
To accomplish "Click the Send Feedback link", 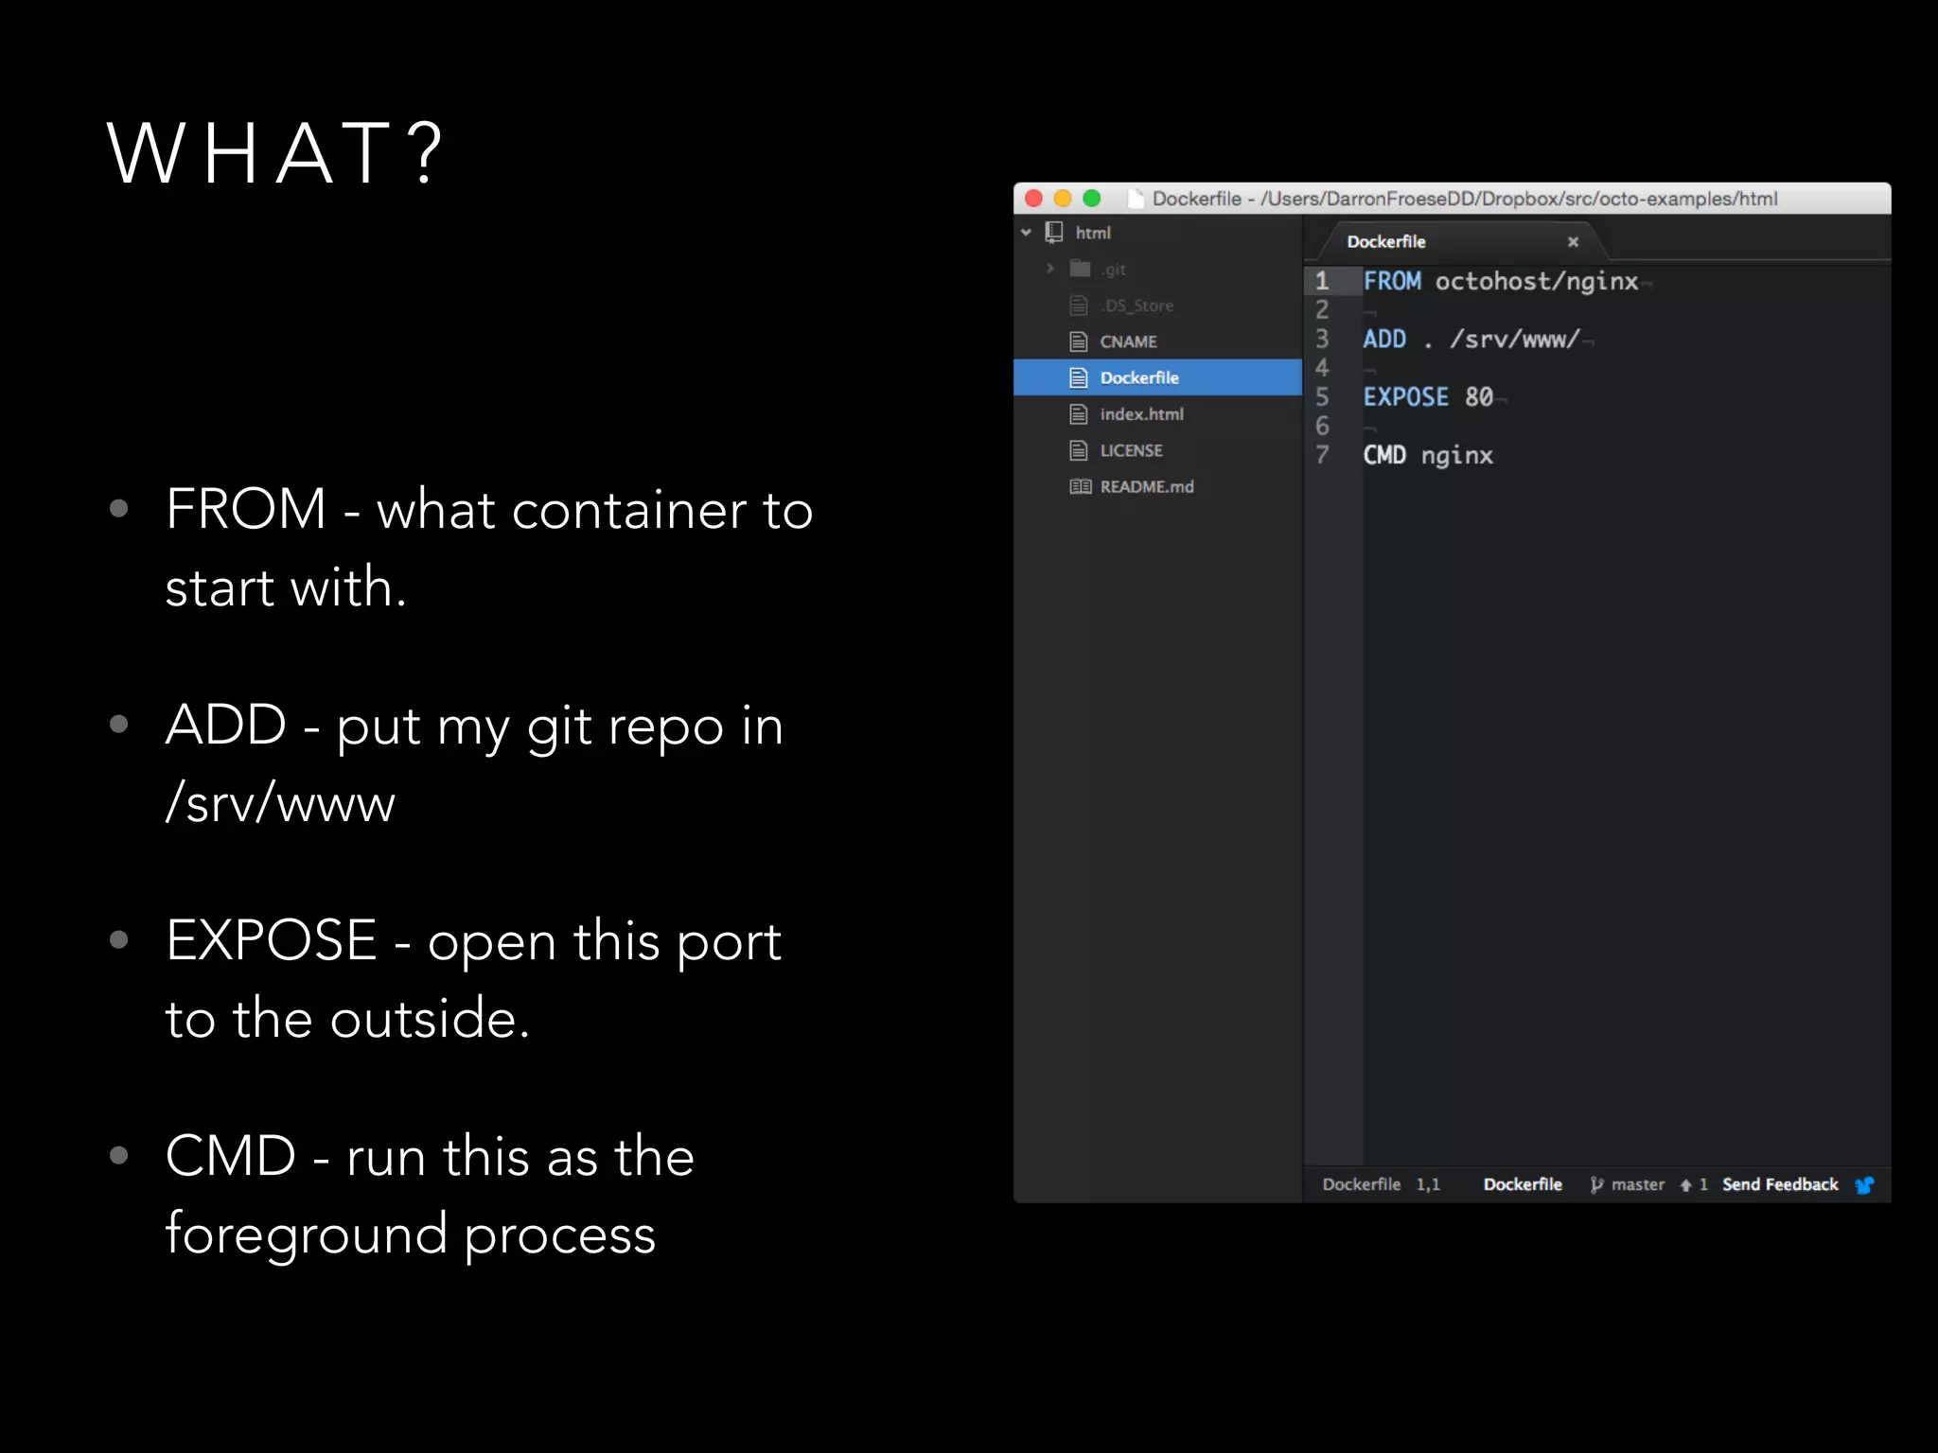I will point(1780,1184).
